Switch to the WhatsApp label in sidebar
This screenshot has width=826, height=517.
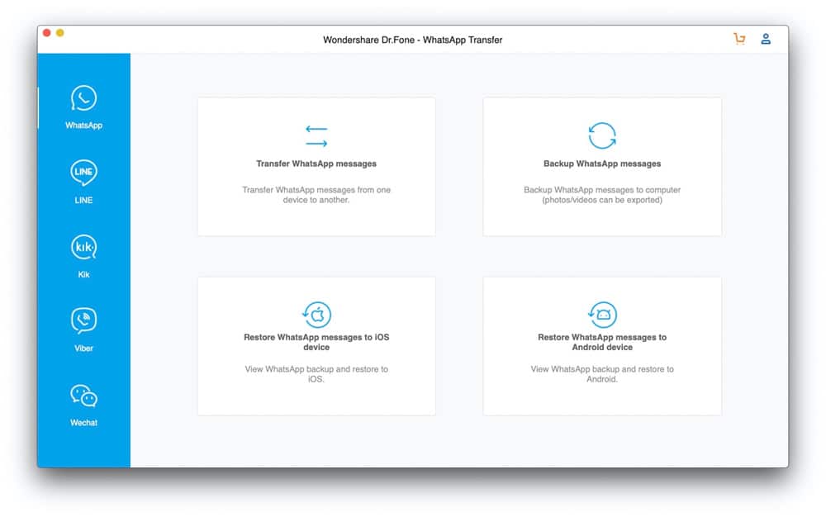[83, 126]
